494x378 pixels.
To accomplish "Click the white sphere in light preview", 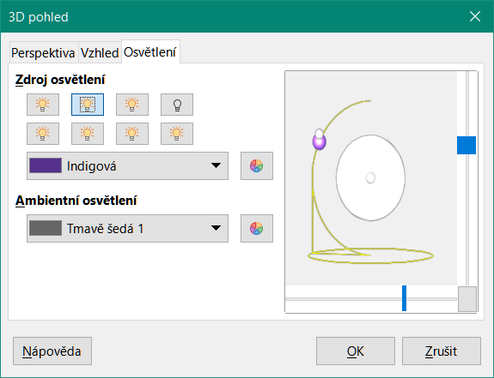I will coord(370,177).
